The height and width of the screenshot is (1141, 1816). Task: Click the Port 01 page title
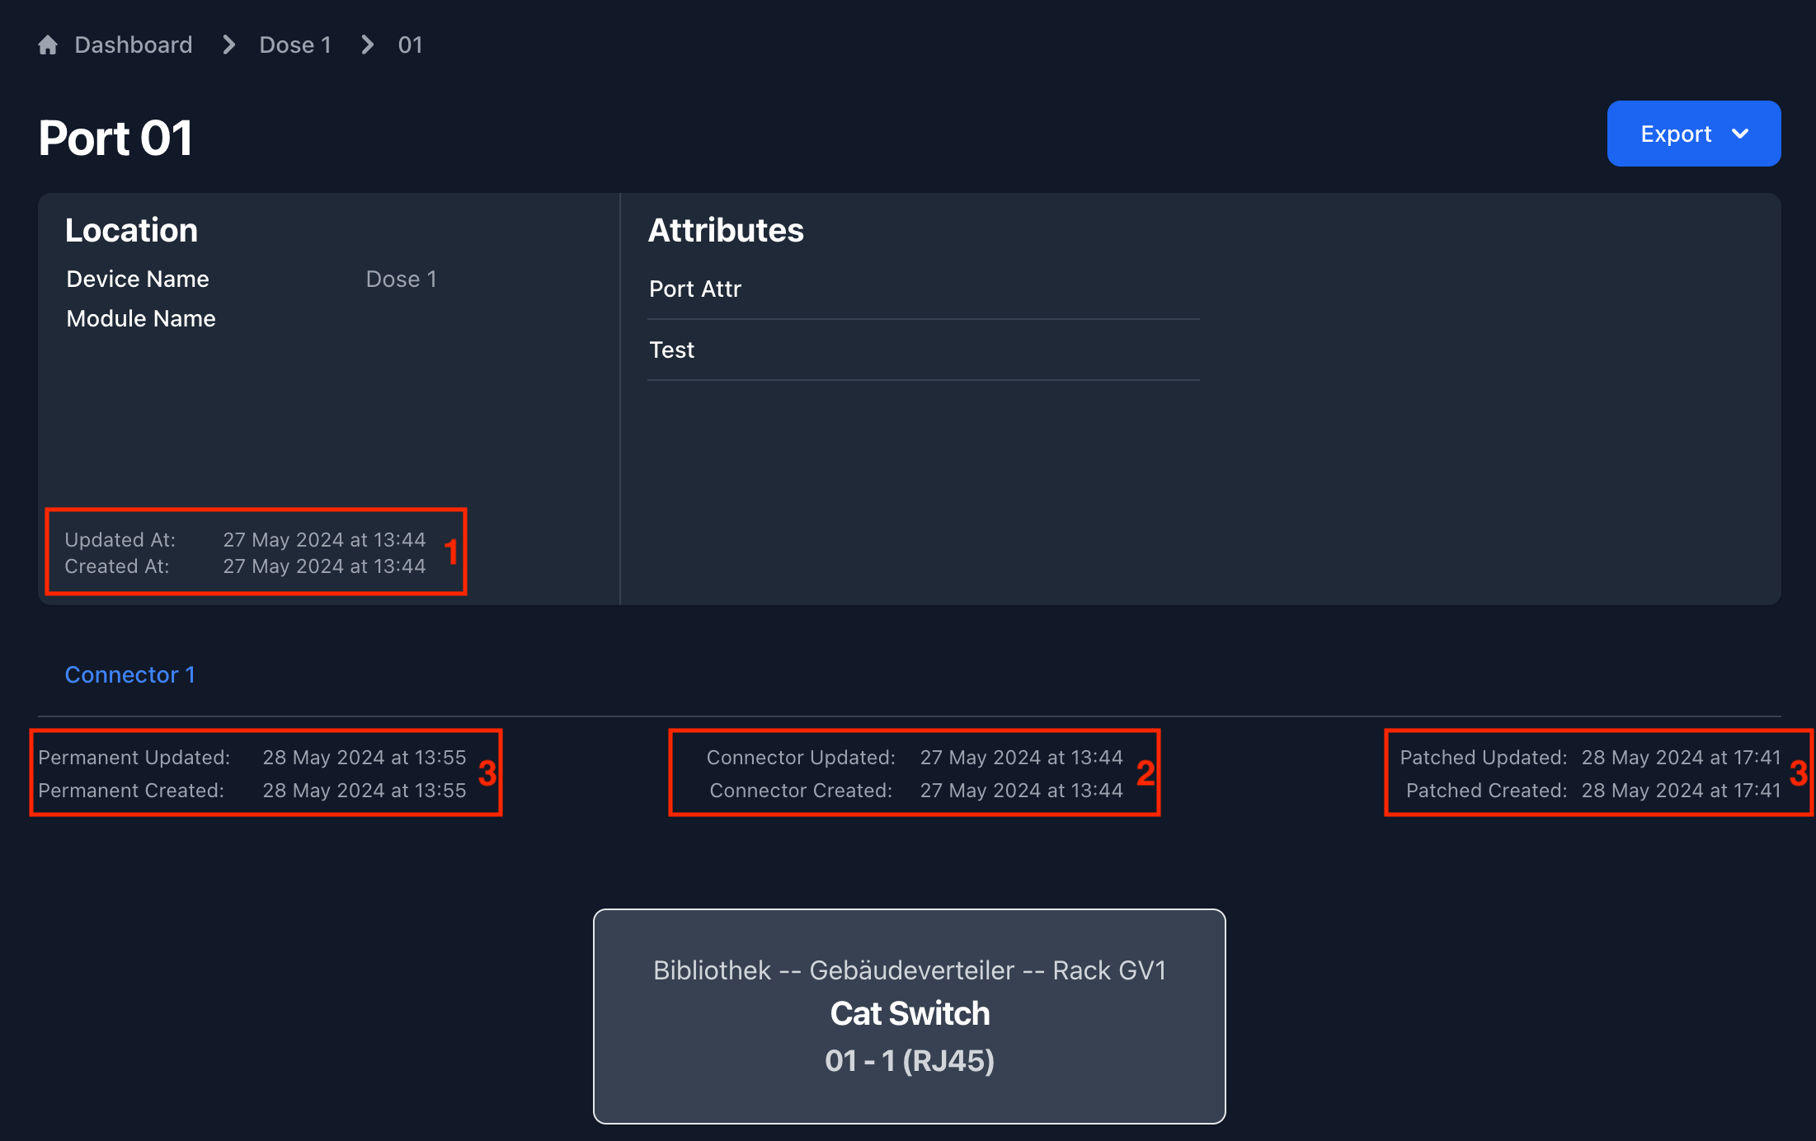click(x=115, y=138)
